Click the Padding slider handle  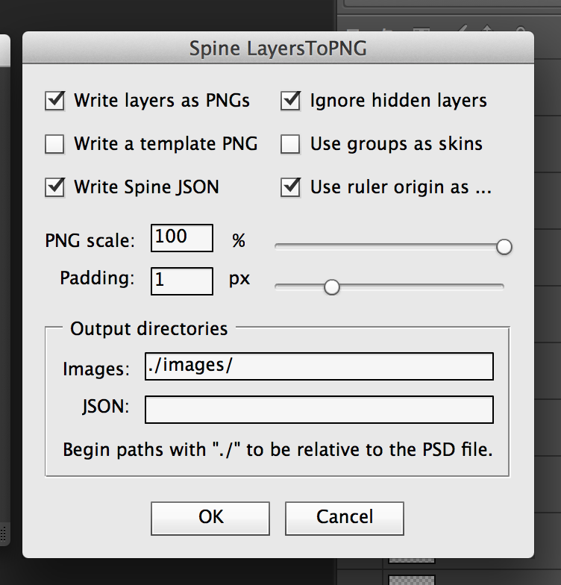point(331,287)
